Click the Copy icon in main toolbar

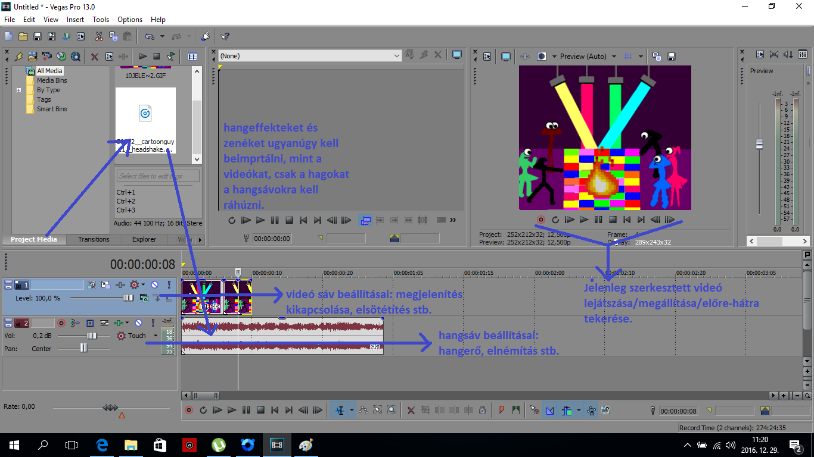pyautogui.click(x=113, y=36)
